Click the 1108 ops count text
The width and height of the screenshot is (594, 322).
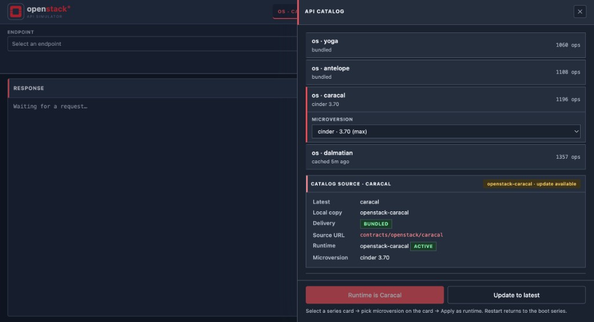coord(568,72)
